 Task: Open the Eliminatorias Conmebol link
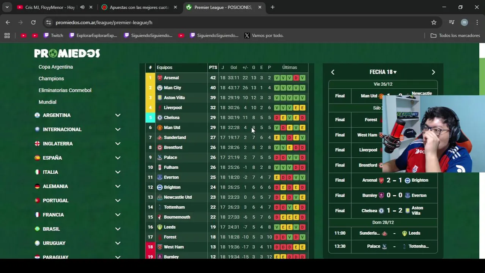(x=65, y=90)
